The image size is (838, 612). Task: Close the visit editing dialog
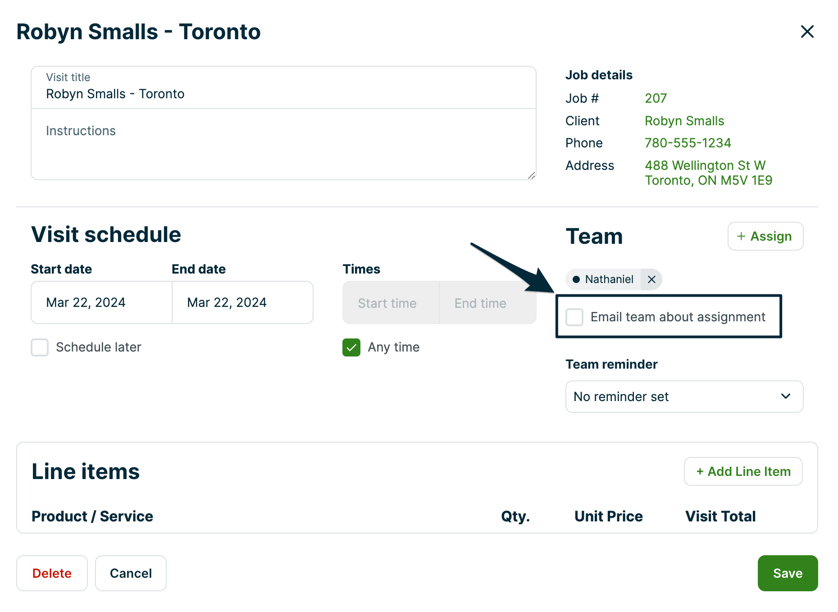pos(807,32)
